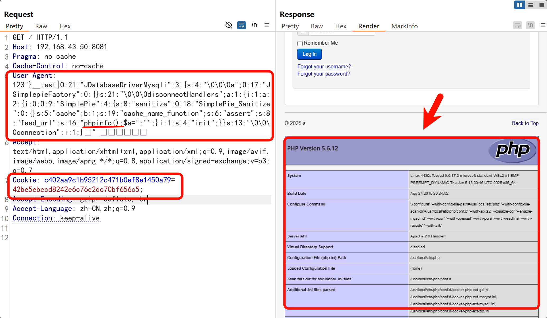Viewport: 547px width, 318px height.
Task: Select combined single-pane layout icon
Action: tap(541, 5)
